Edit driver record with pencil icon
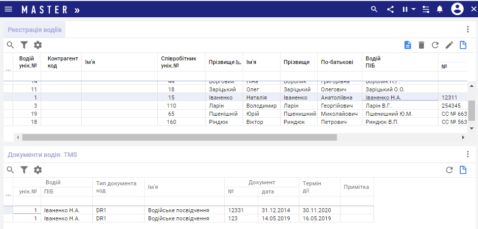Screen dimensions: 478x229 point(449,45)
